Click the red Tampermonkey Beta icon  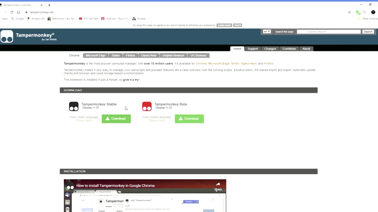pyautogui.click(x=147, y=106)
